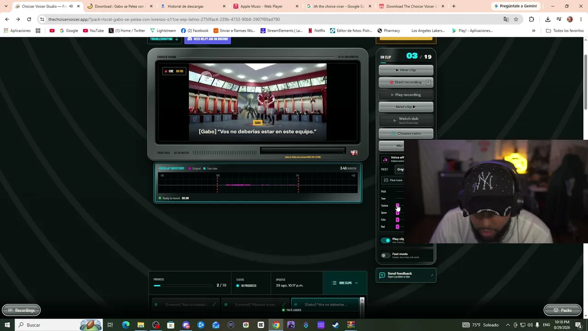This screenshot has width=588, height=331.
Task: Open Steam from the taskbar
Action: tap(336, 325)
